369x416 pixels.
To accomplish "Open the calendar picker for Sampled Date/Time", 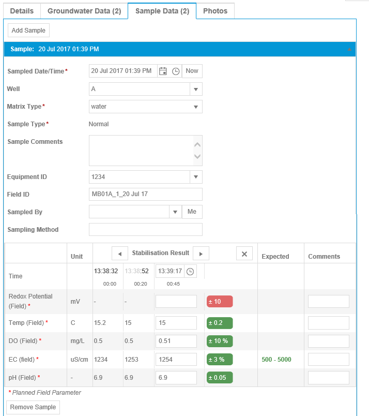I will 163,71.
